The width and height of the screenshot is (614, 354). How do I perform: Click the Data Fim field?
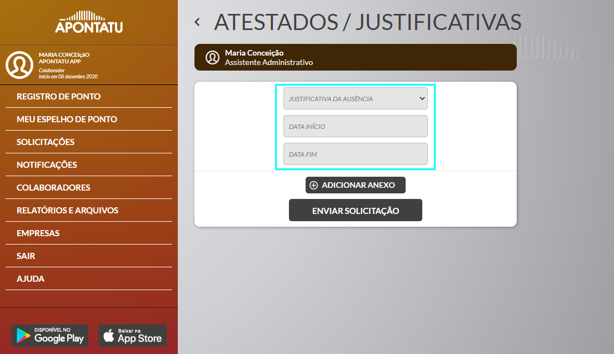coord(356,154)
